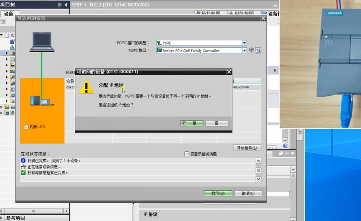This screenshot has height=221, width=361.
Task: Close the 分配 IP 地址 warning dialog
Action: click(x=229, y=72)
